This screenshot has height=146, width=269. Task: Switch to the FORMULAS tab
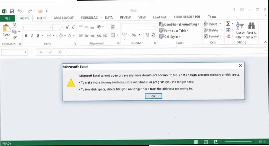[89, 17]
